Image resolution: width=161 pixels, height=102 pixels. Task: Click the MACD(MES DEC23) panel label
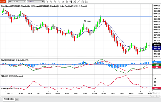click(x=15, y=60)
